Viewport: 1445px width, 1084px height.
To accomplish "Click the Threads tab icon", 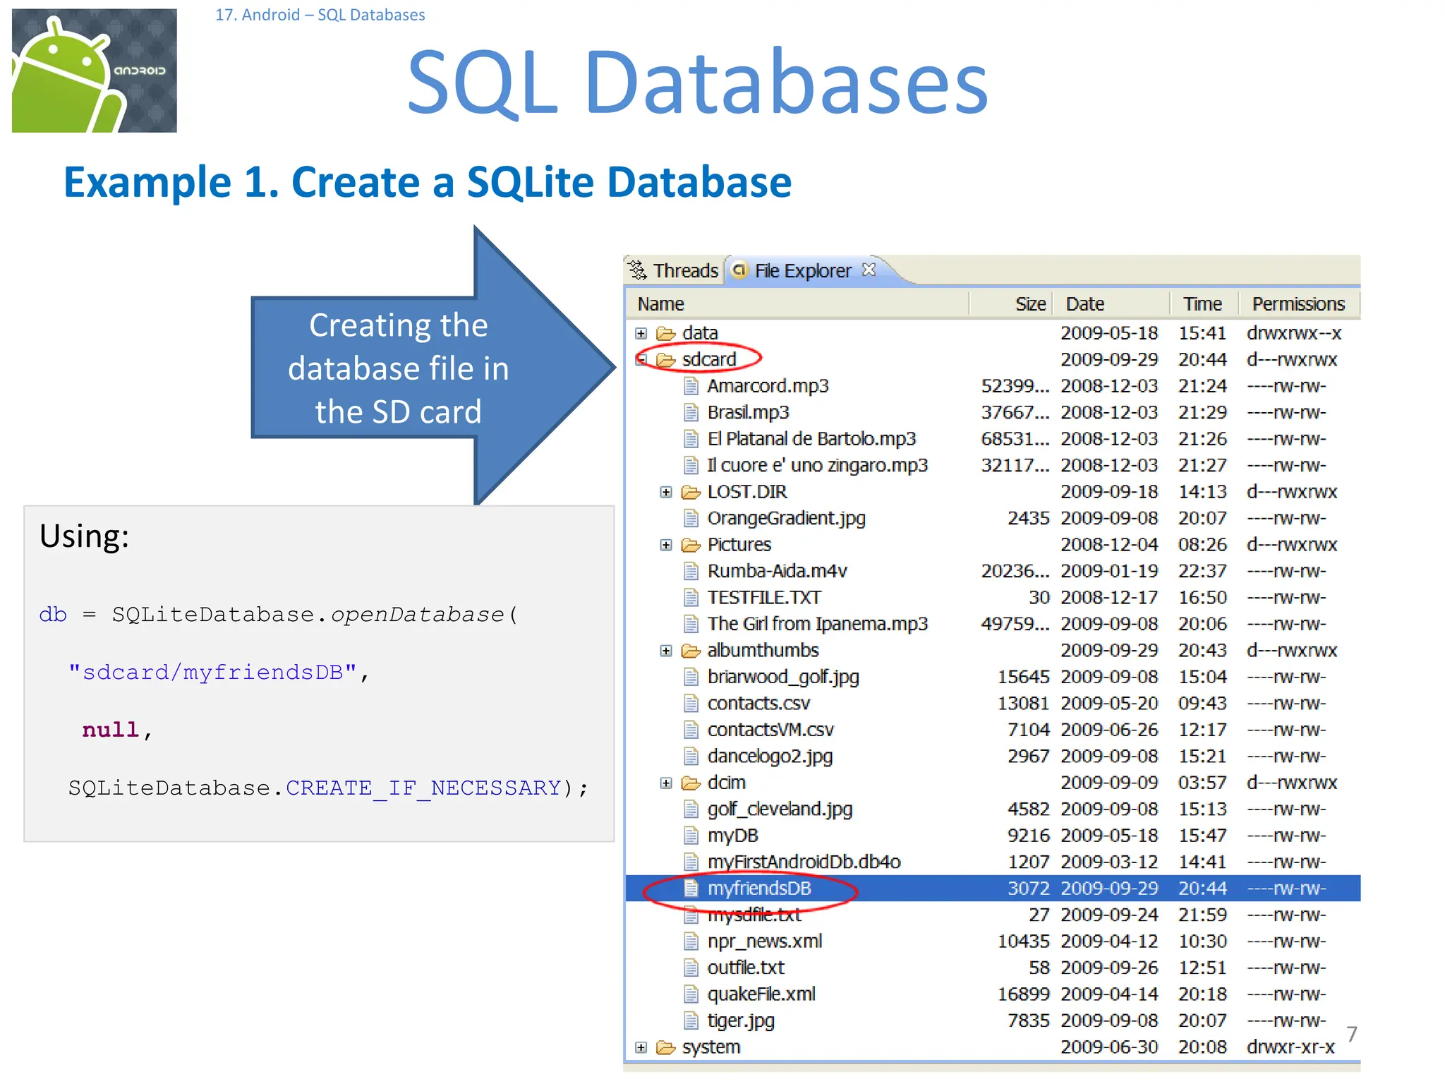I will click(x=638, y=270).
